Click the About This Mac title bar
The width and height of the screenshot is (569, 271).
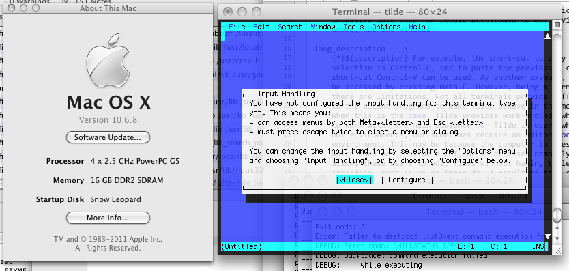click(x=108, y=8)
